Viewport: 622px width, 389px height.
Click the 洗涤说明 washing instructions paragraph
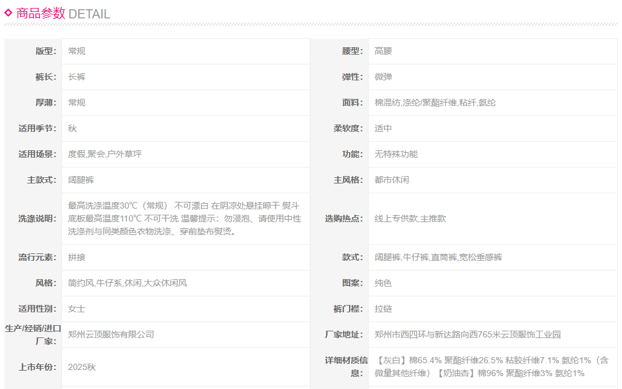pyautogui.click(x=184, y=218)
